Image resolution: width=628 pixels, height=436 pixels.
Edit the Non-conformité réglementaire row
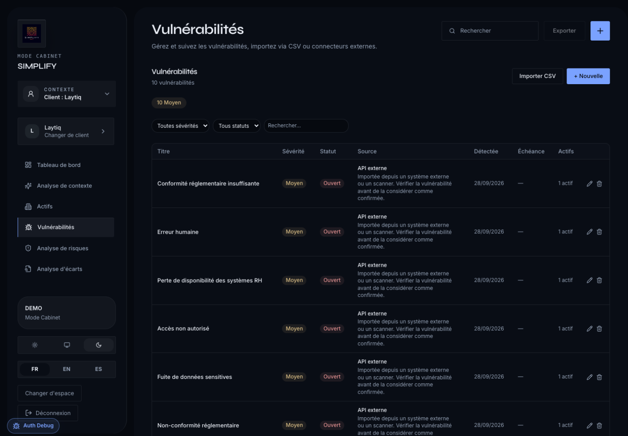tap(590, 426)
